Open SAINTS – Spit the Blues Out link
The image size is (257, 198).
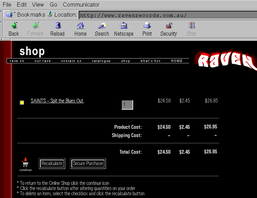click(57, 101)
